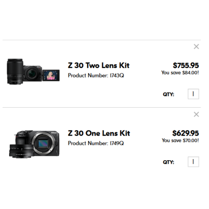Click the pancake lens in One Lens Kit image

pos(20,151)
